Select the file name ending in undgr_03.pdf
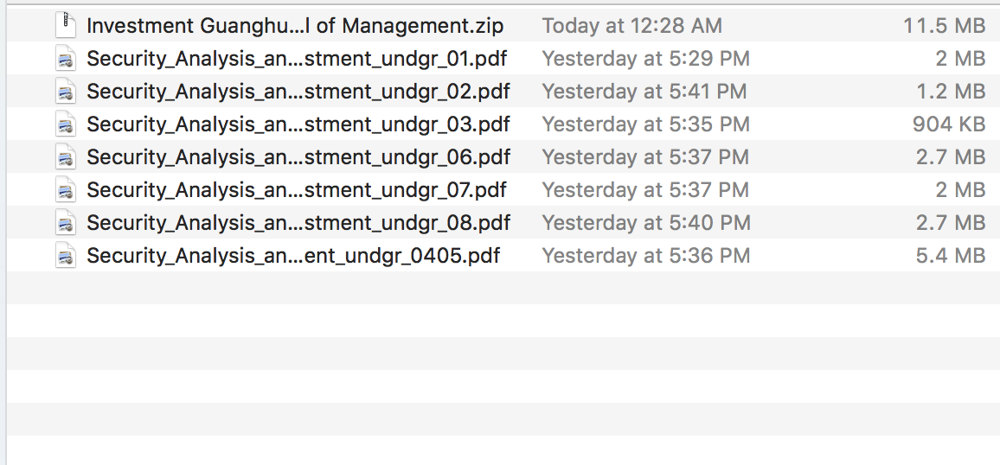Viewport: 1000px width, 465px height. click(298, 124)
